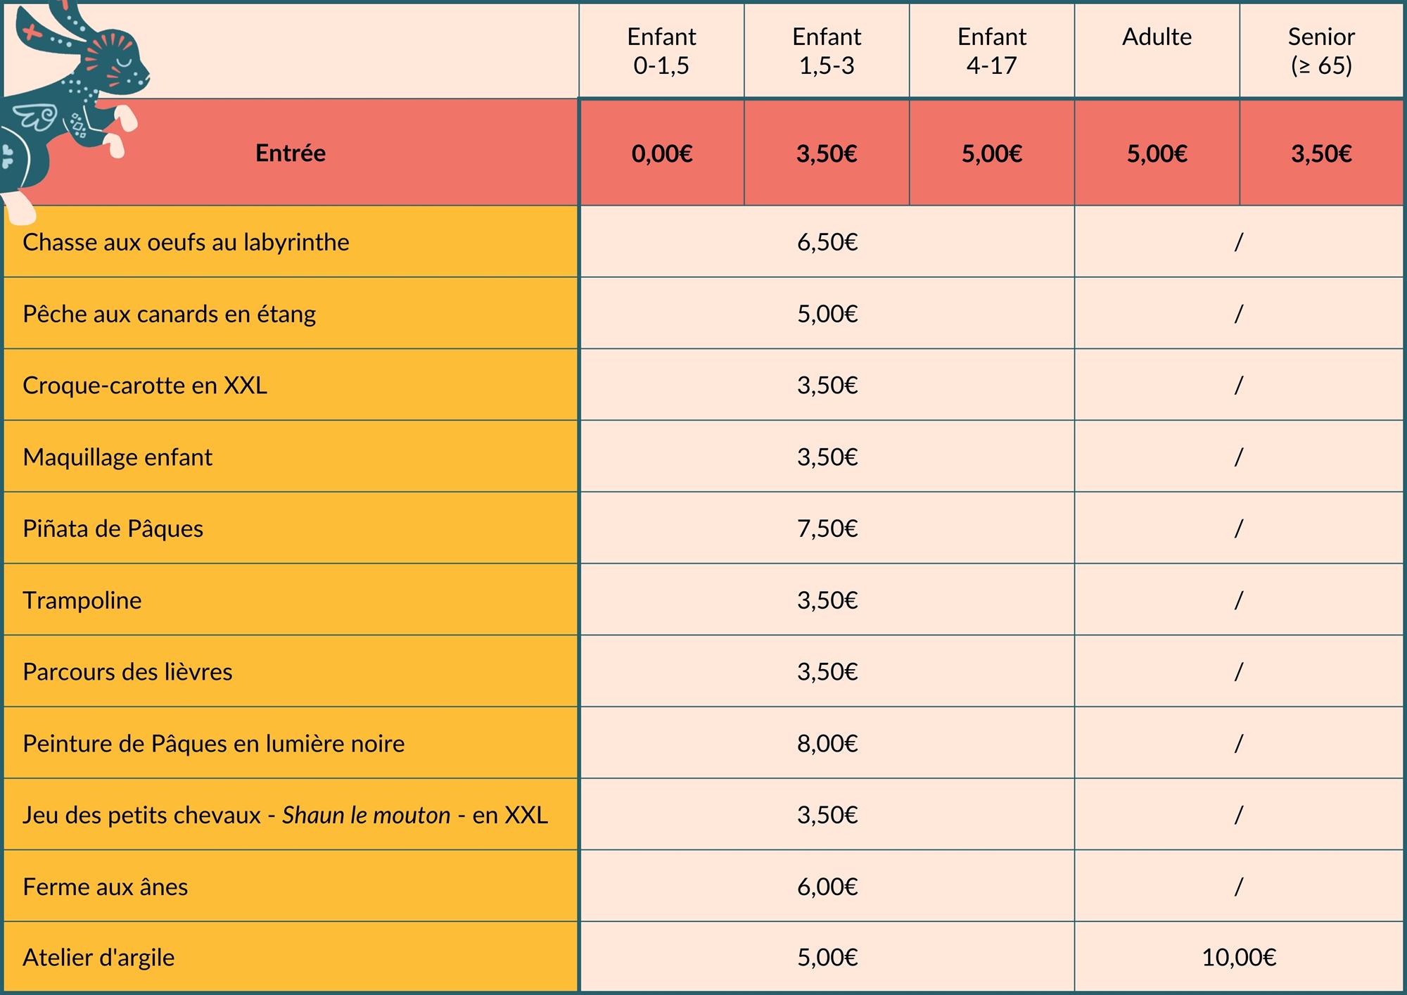The width and height of the screenshot is (1407, 995).
Task: Click the Enfant 0-1,5 column header
Action: point(661,51)
